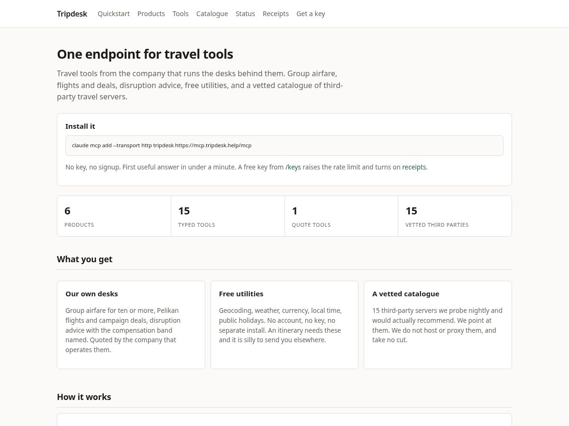Open the Tools nav item
This screenshot has height=426, width=569.
point(181,14)
